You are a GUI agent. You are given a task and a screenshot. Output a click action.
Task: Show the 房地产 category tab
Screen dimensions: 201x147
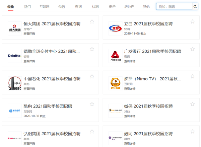click(x=129, y=7)
